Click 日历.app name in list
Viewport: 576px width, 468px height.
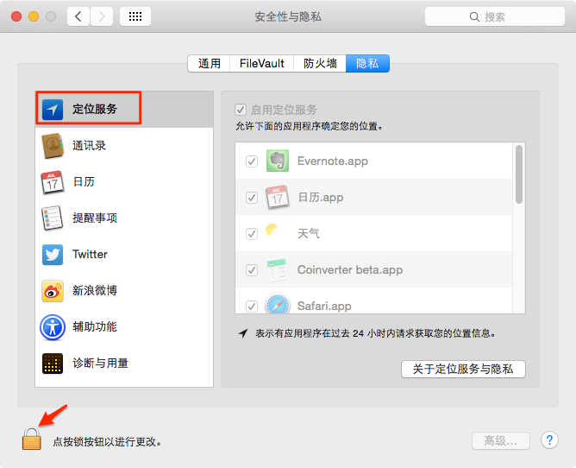tap(321, 198)
